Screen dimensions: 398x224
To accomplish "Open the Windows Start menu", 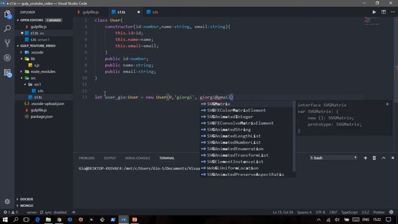I will pos(5,220).
